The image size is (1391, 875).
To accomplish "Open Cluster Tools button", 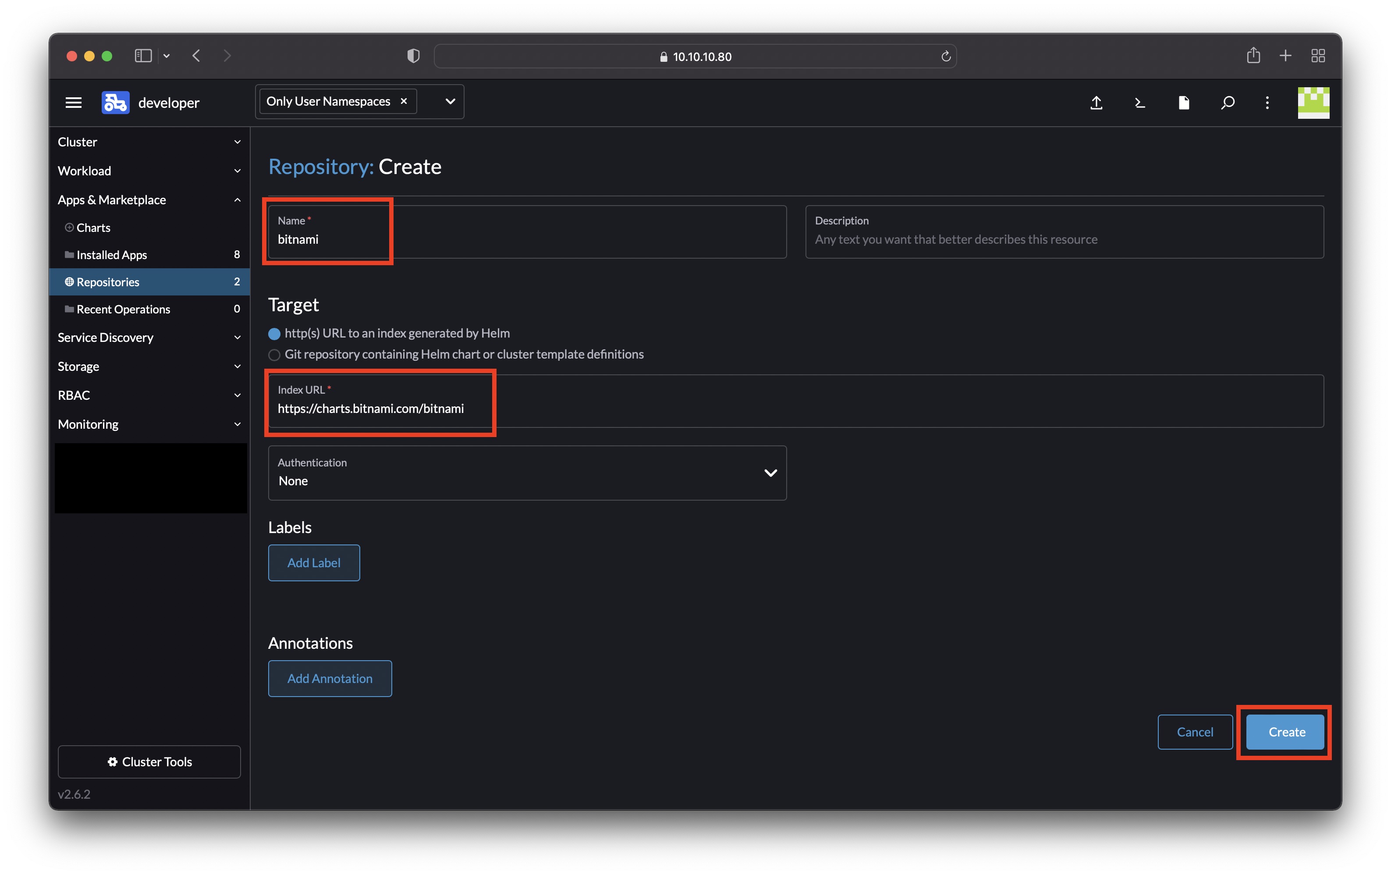I will [x=149, y=762].
